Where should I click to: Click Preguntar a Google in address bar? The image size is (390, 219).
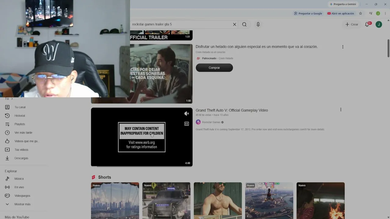308,13
